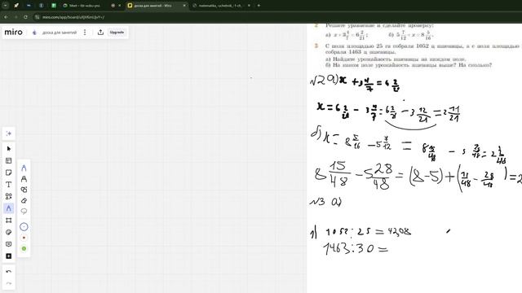Screen dimensions: 522x293
Task: Redo the last undone action
Action: (x=9, y=283)
